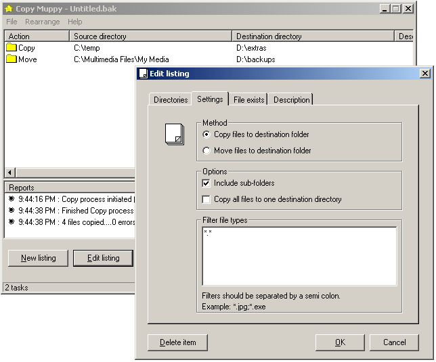Click the yellow folder icon beside Copy

(12, 47)
